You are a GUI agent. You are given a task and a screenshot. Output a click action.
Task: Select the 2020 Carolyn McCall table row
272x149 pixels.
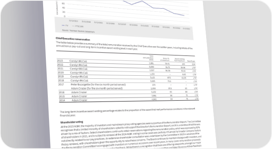click(x=127, y=73)
